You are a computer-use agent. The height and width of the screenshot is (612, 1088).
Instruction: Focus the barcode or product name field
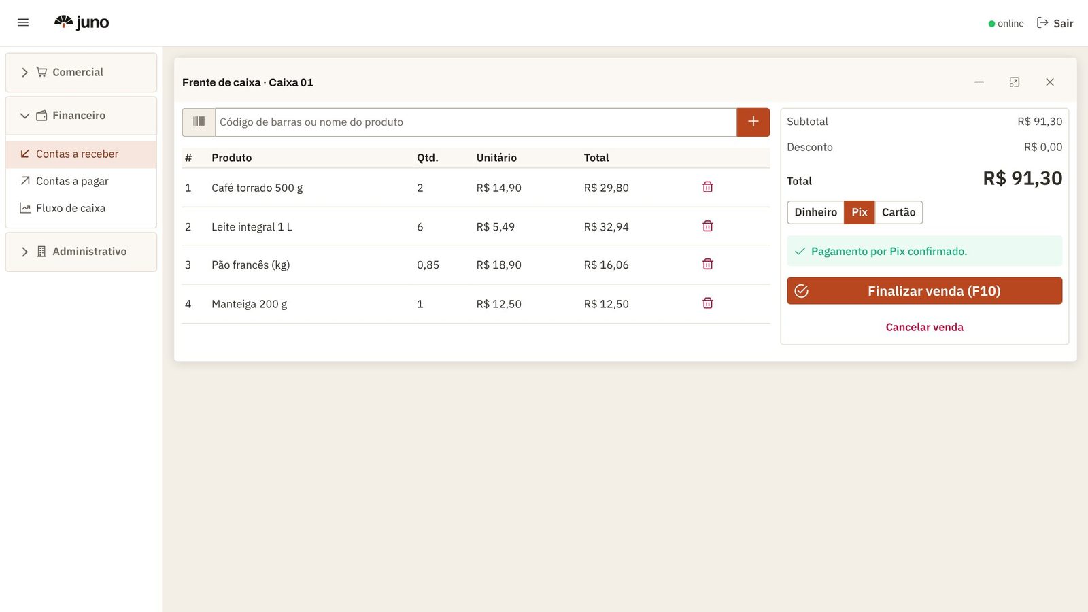point(476,122)
